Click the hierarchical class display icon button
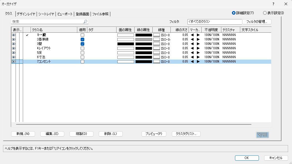Screen dimensions: 292x164 coord(262,135)
